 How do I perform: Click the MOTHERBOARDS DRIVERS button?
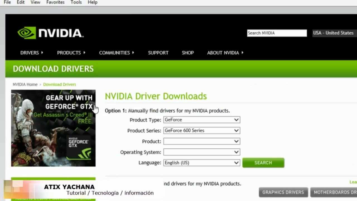point(334,192)
